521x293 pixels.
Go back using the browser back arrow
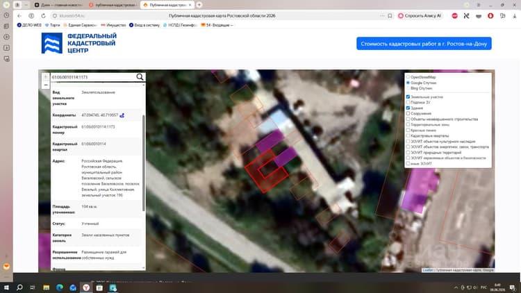click(19, 15)
